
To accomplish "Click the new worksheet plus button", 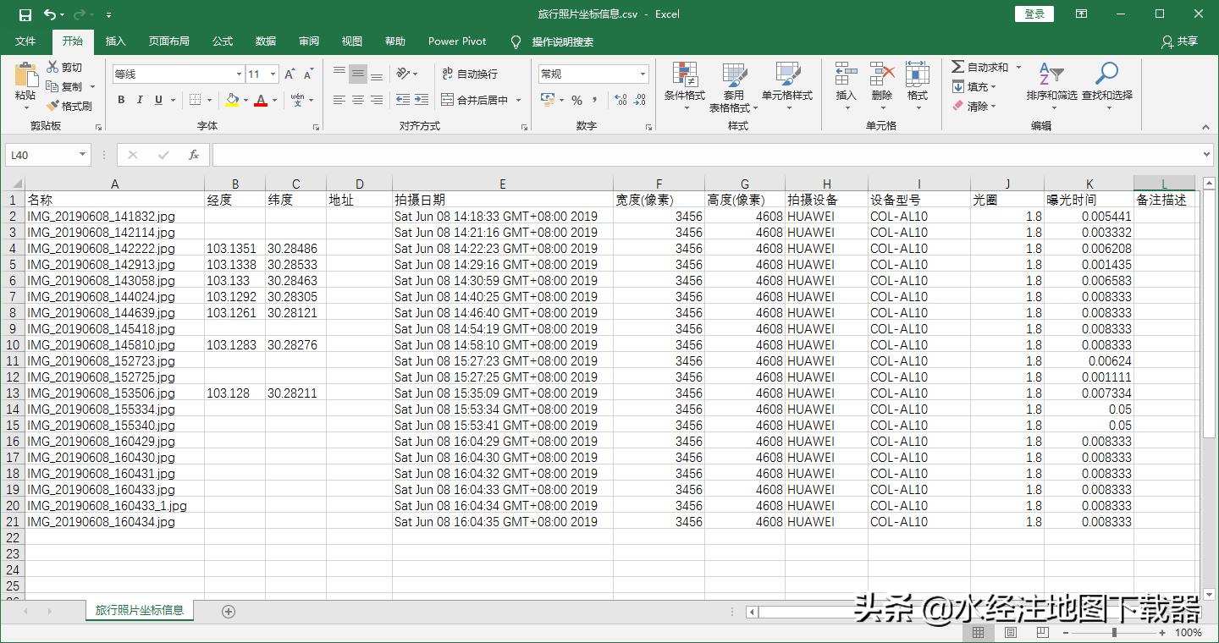I will (227, 610).
